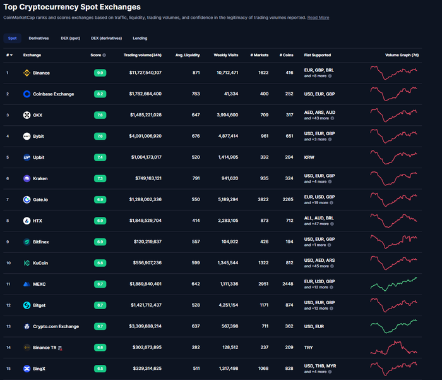Click the BingX logo icon

pyautogui.click(x=27, y=369)
